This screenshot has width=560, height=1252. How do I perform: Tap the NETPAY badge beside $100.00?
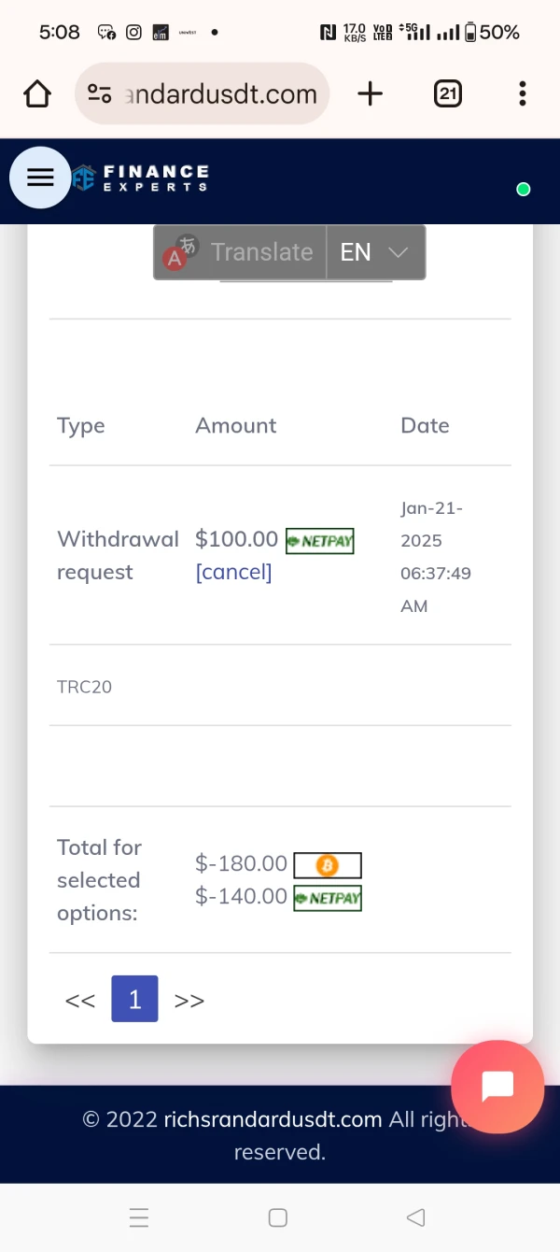click(320, 541)
